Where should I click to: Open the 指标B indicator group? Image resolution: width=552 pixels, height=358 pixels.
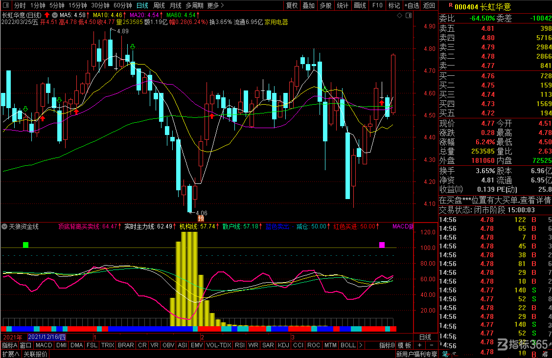click(387, 345)
